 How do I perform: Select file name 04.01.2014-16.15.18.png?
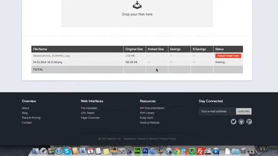point(48,62)
